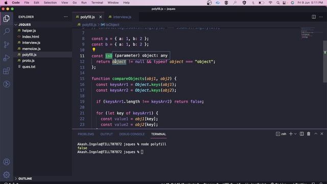This screenshot has height=184, width=327.
Task: Switch to the PROBLEMS panel tab
Action: click(86, 134)
